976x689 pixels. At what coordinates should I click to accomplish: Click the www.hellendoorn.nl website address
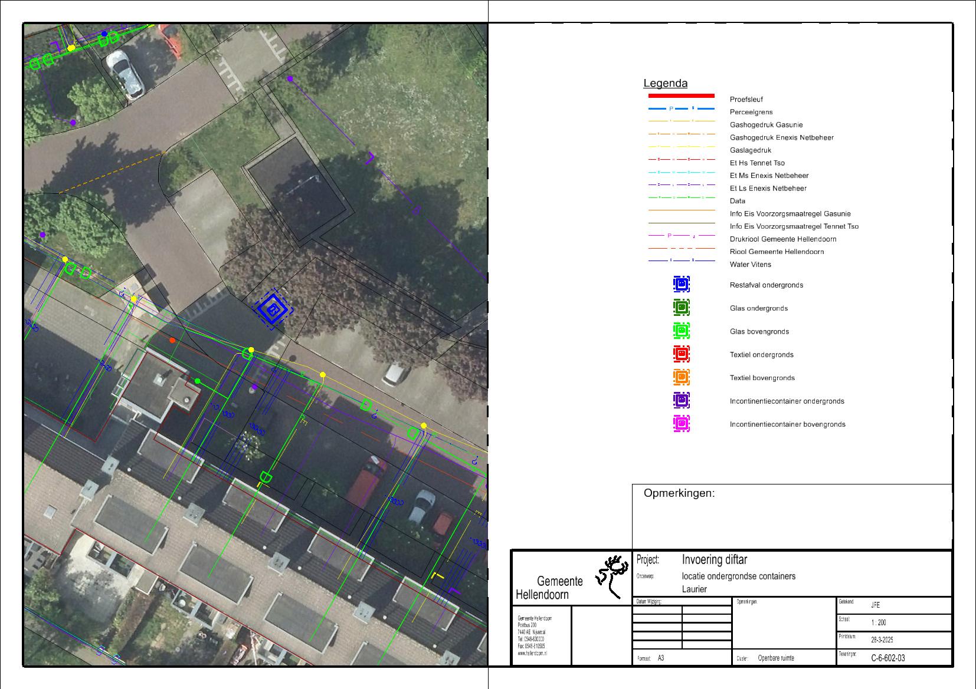point(532,654)
